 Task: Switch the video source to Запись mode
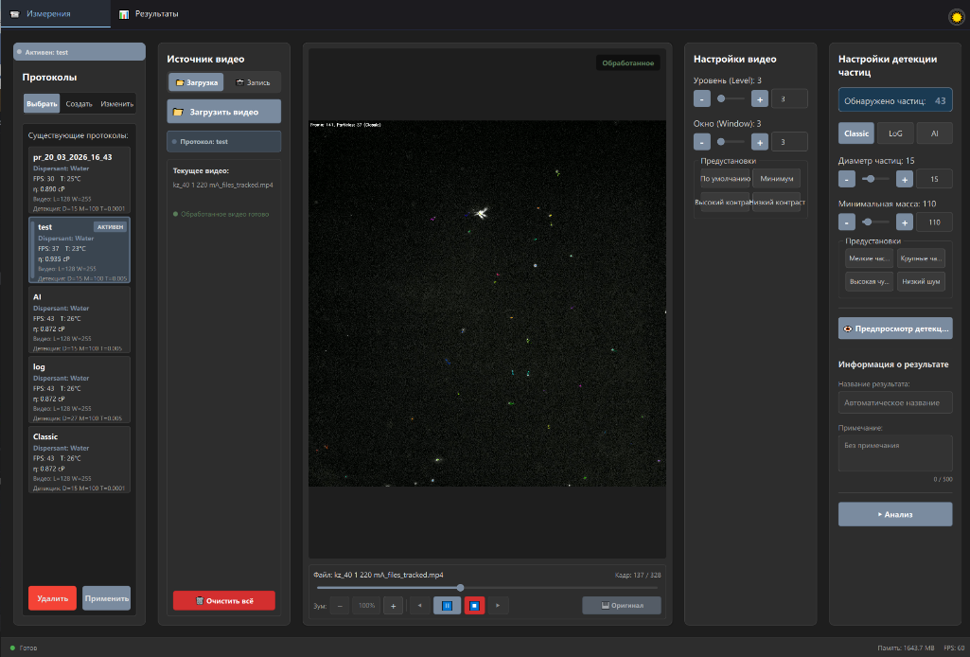coord(253,82)
